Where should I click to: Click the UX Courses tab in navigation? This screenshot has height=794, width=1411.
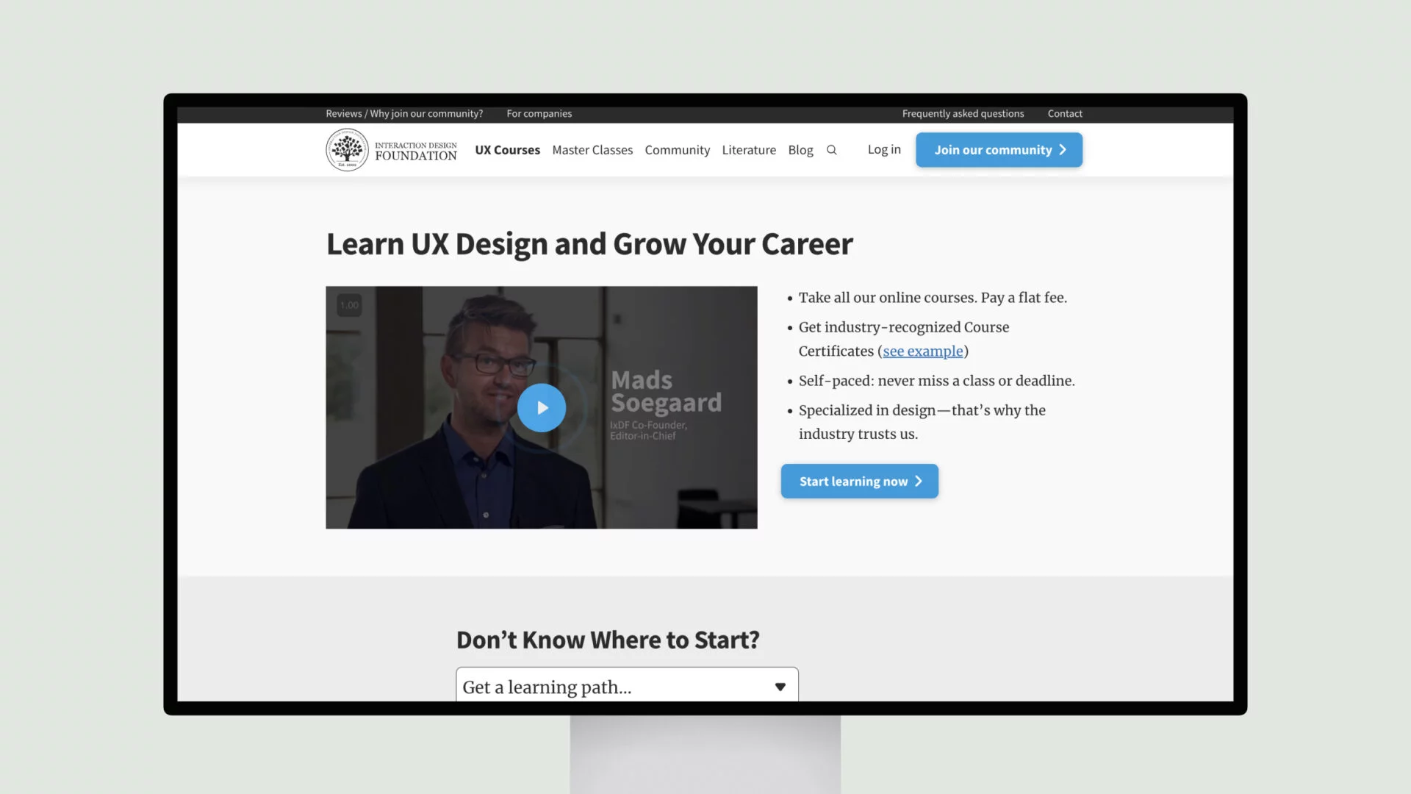coord(507,149)
